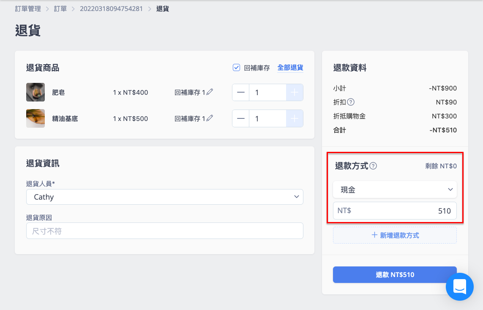The image size is (483, 310).
Task: Click 新增退款方式 button
Action: pyautogui.click(x=395, y=236)
